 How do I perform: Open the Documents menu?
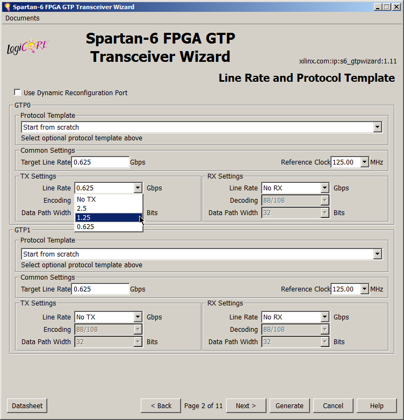[x=22, y=18]
